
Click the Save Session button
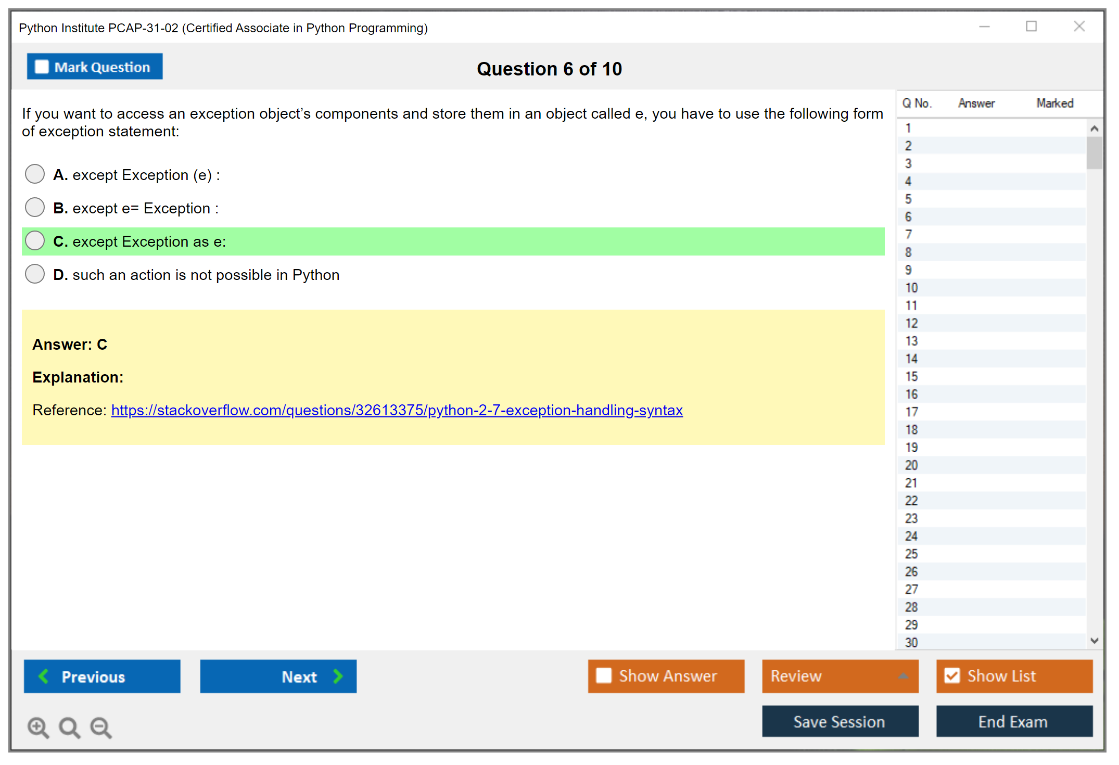click(840, 721)
